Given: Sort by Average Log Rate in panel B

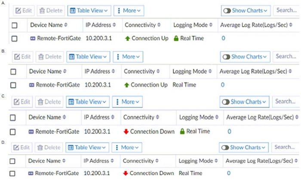Looking at the screenshot, I should [x=290, y=71].
